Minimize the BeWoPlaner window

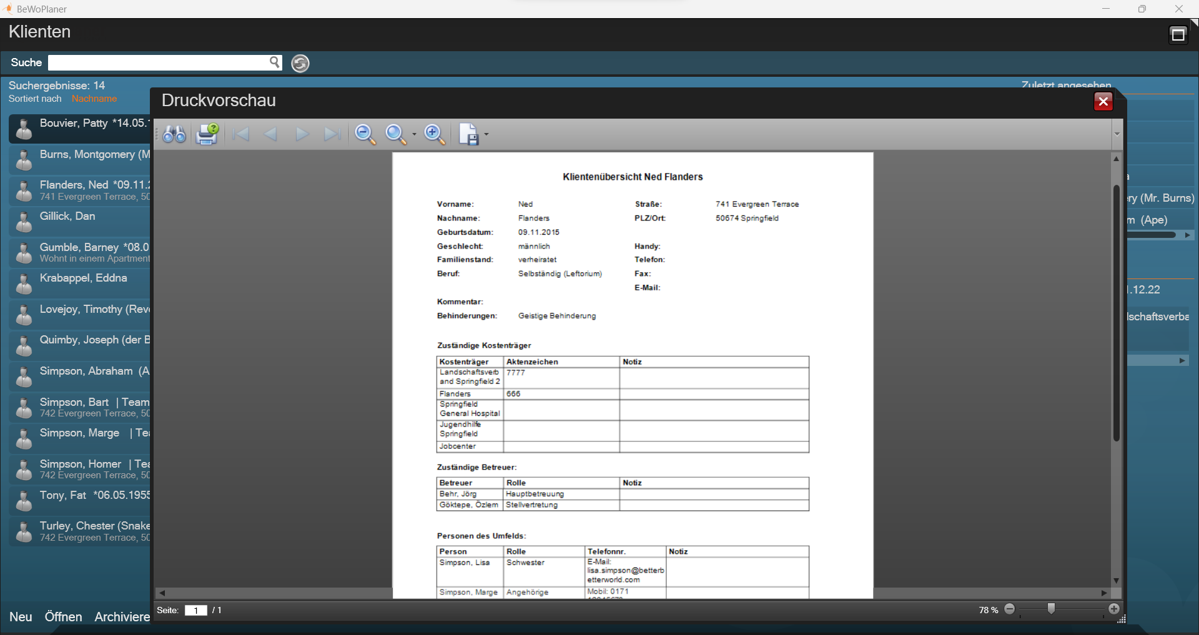[x=1106, y=9]
